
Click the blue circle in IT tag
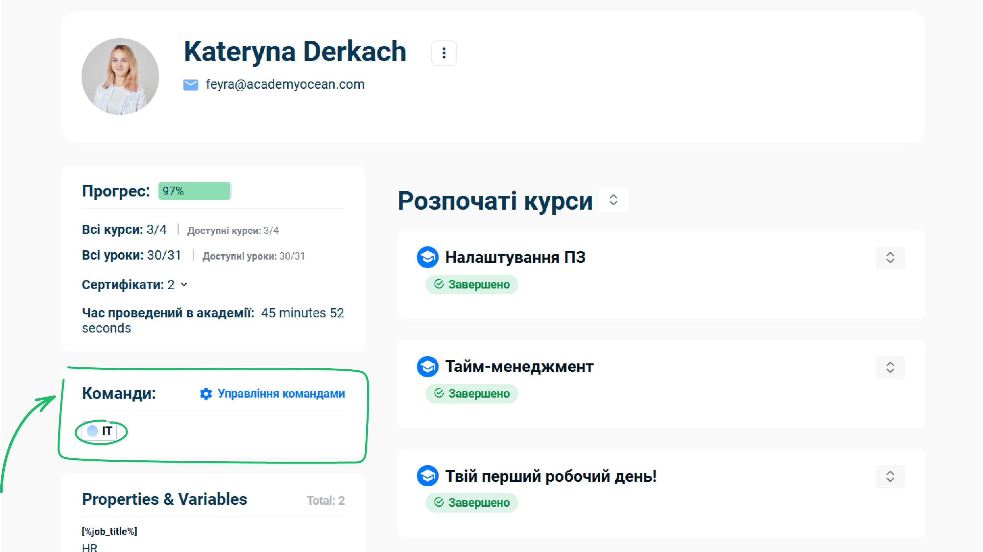[92, 431]
